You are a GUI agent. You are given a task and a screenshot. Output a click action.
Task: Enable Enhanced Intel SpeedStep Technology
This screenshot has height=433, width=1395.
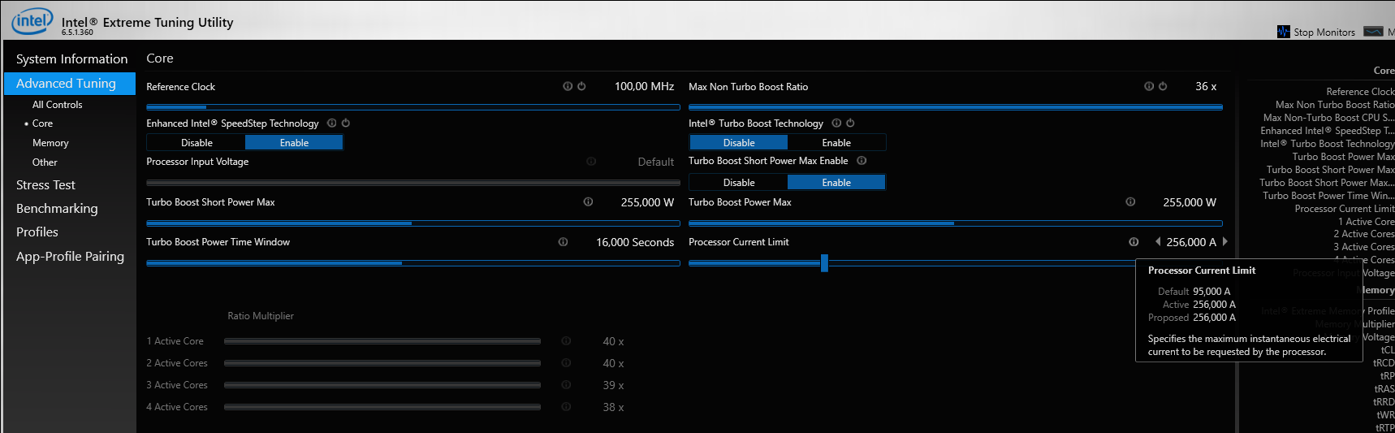pyautogui.click(x=294, y=143)
